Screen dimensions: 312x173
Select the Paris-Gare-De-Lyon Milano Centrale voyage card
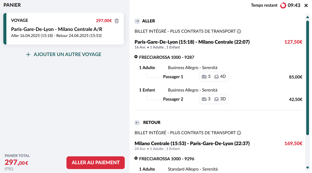point(64,29)
